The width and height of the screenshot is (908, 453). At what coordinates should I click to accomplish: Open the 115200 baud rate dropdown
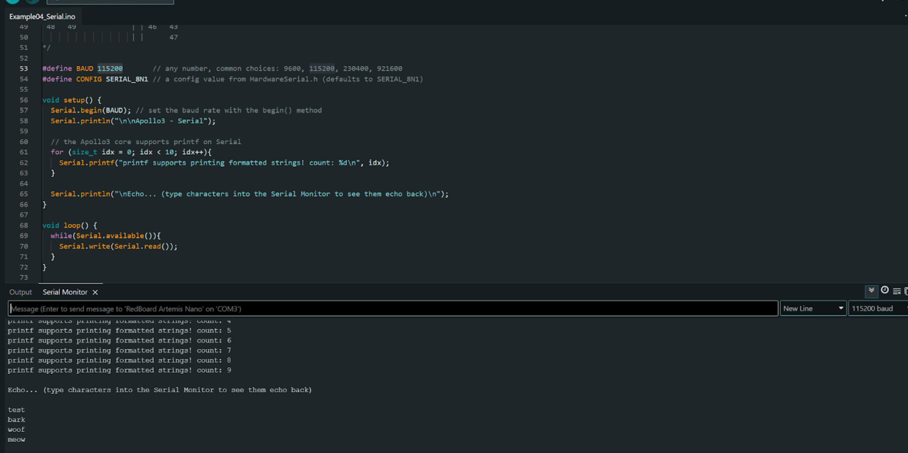[x=877, y=309]
